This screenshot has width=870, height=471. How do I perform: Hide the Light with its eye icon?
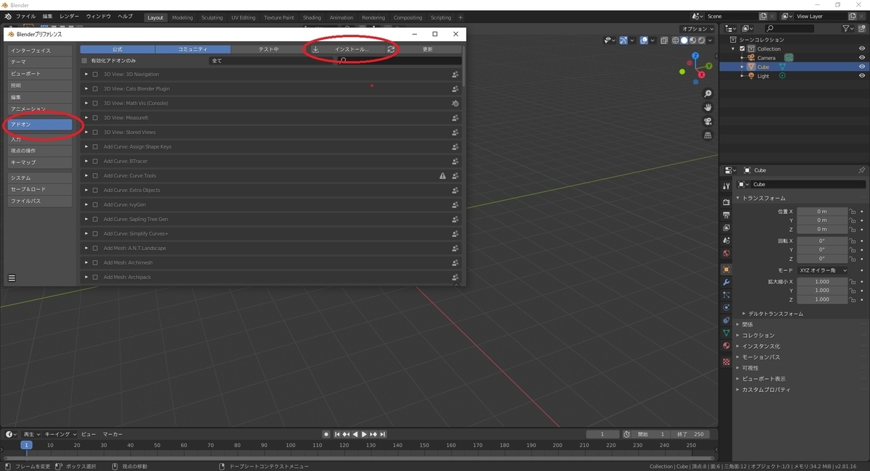coord(862,75)
